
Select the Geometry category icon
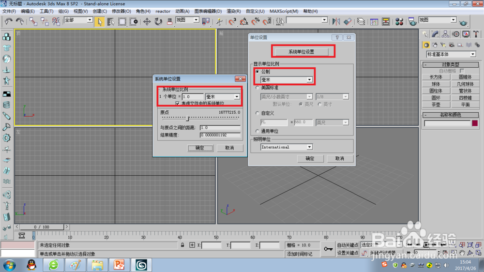click(x=426, y=45)
